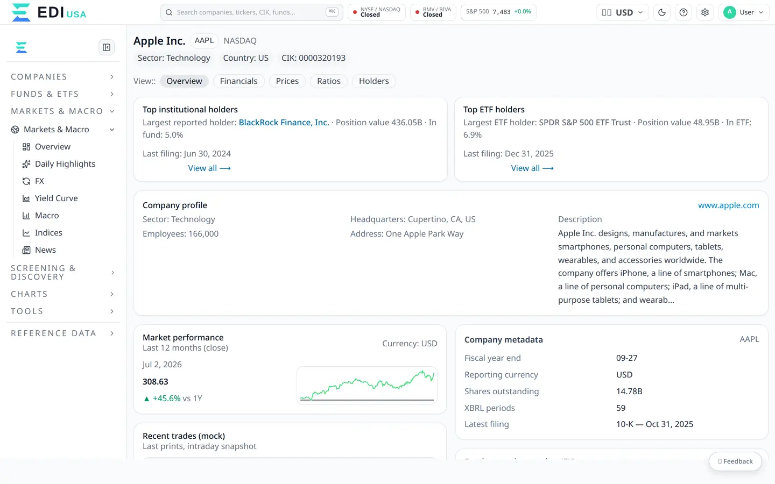The image size is (775, 484).
Task: Click the Daily Highlights sparkle icon
Action: coord(26,164)
